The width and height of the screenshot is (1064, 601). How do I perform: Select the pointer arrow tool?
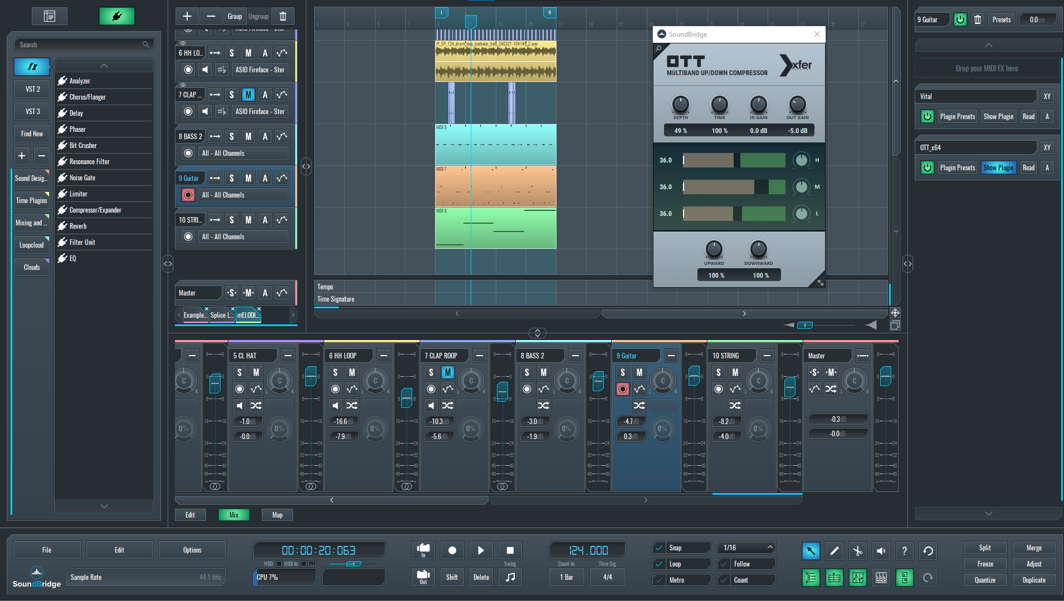tap(811, 551)
